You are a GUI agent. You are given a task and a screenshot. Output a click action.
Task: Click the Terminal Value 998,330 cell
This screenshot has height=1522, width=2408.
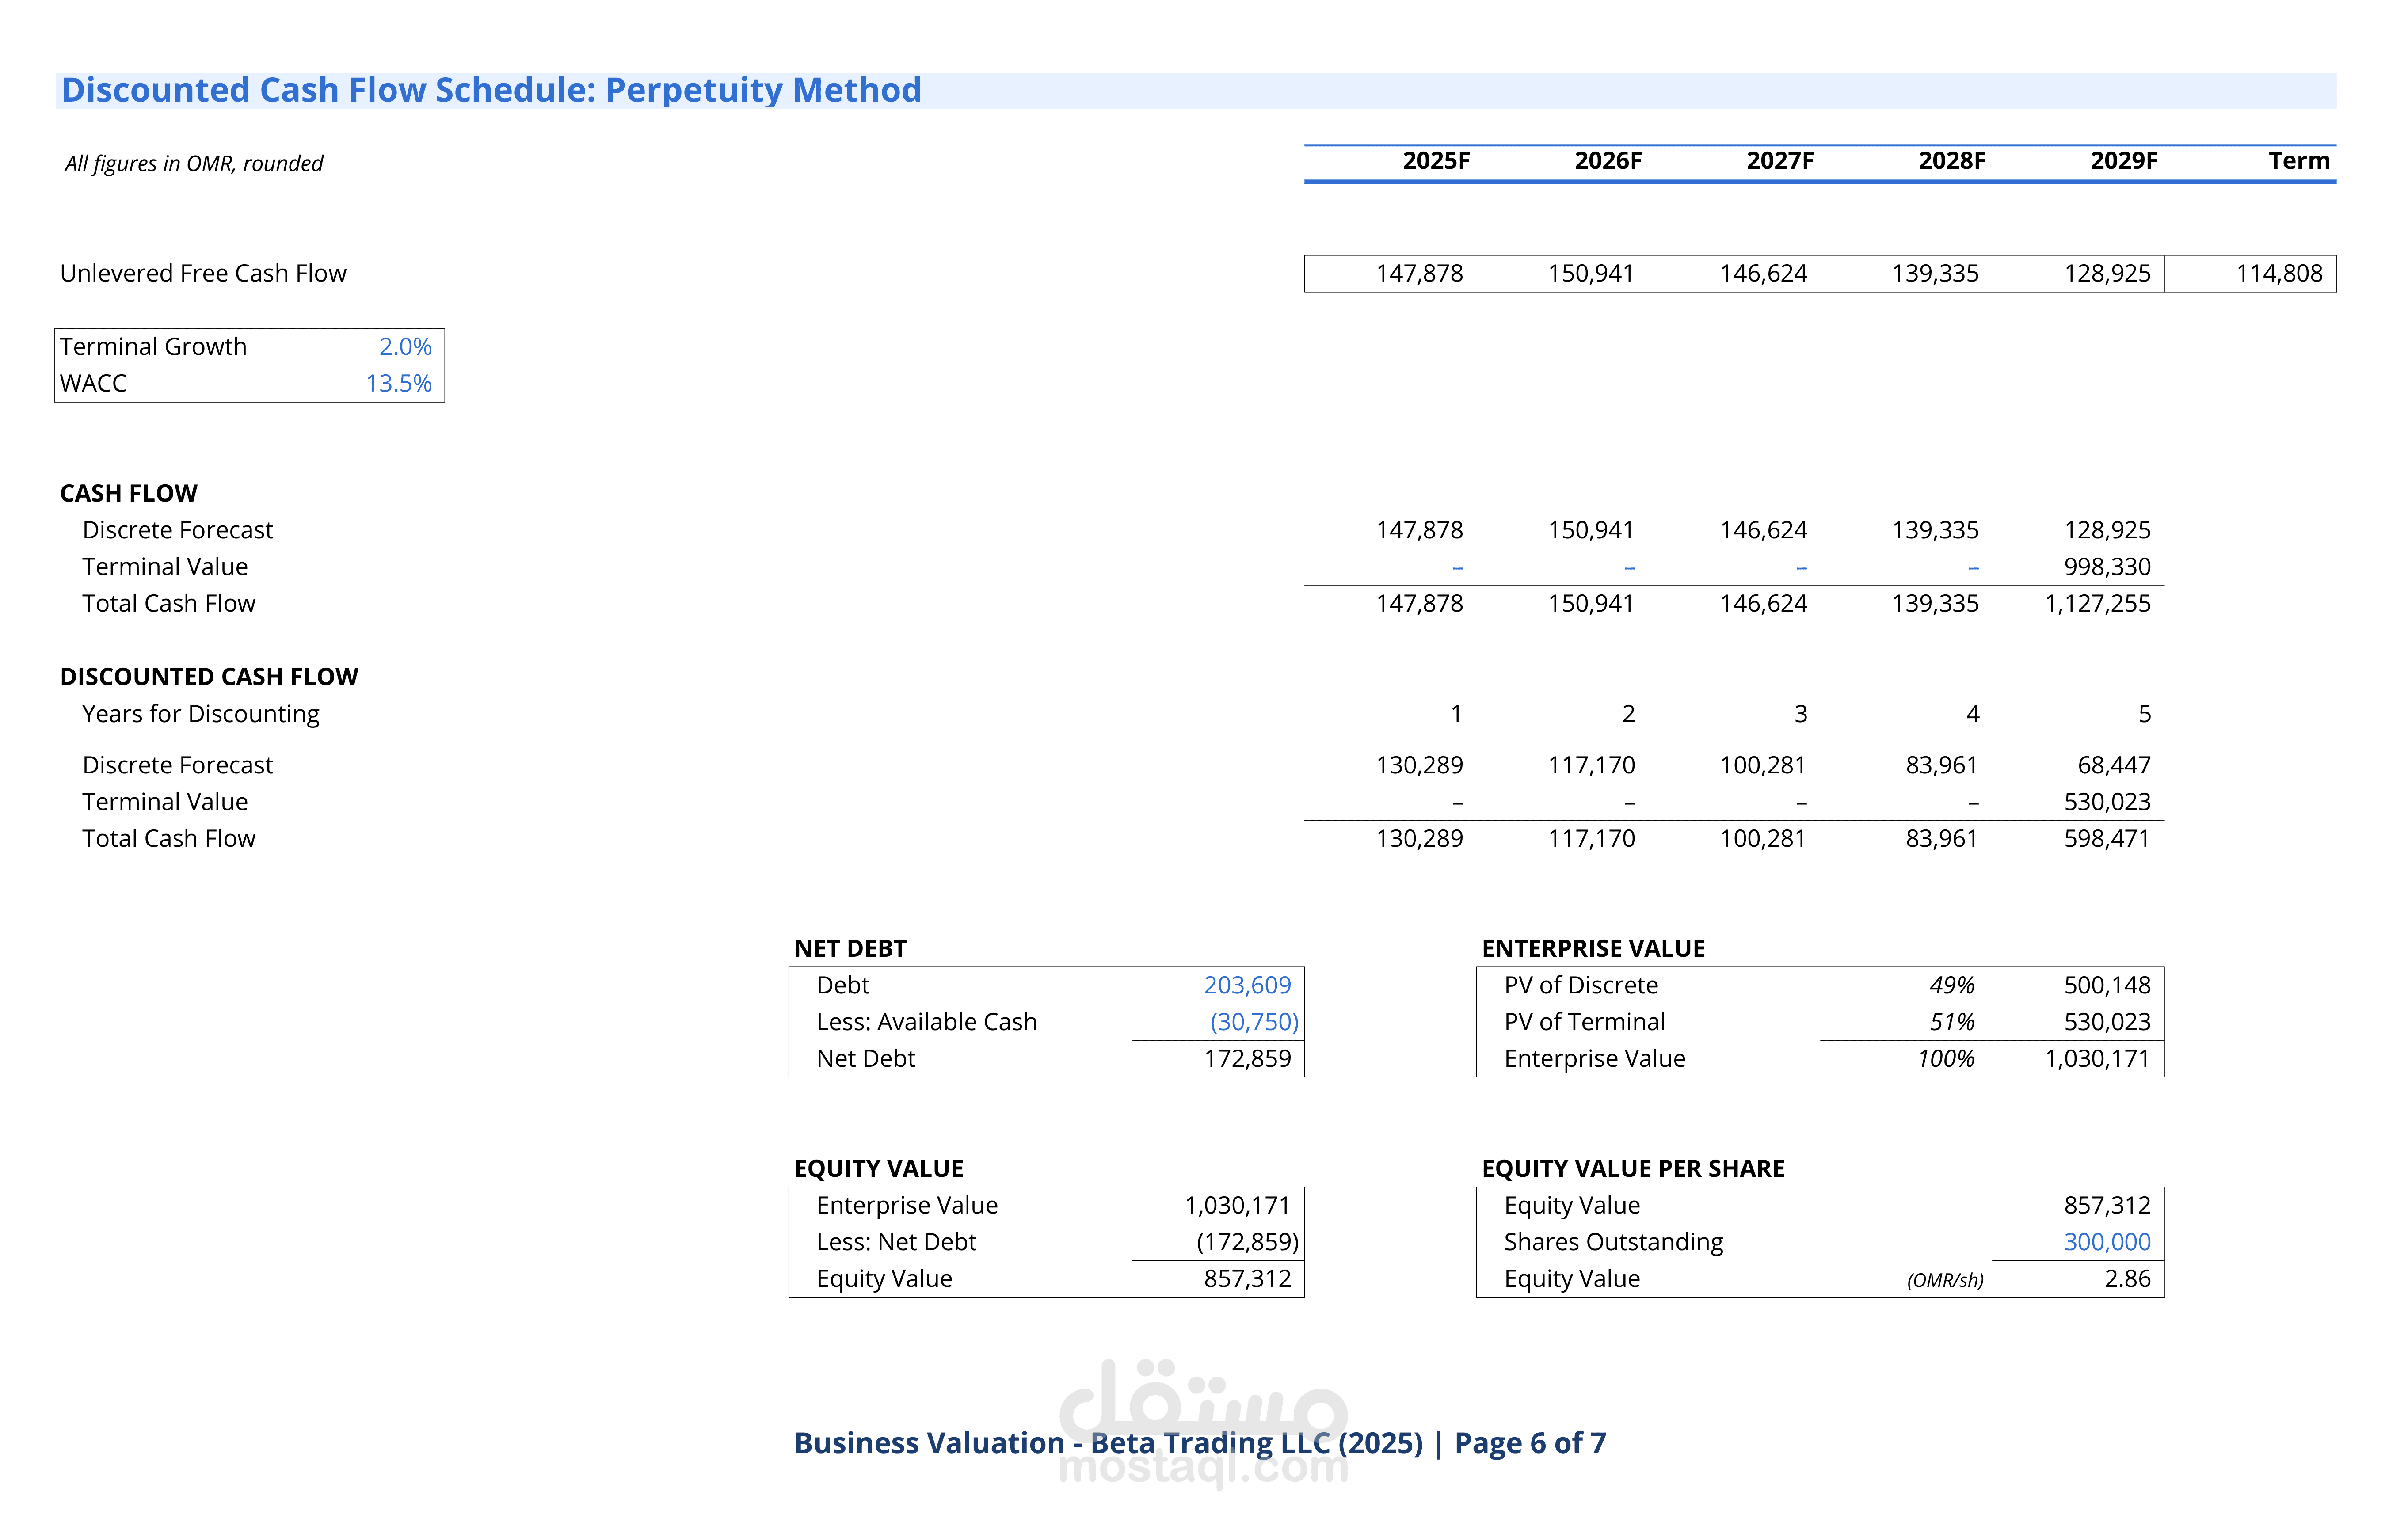2106,567
